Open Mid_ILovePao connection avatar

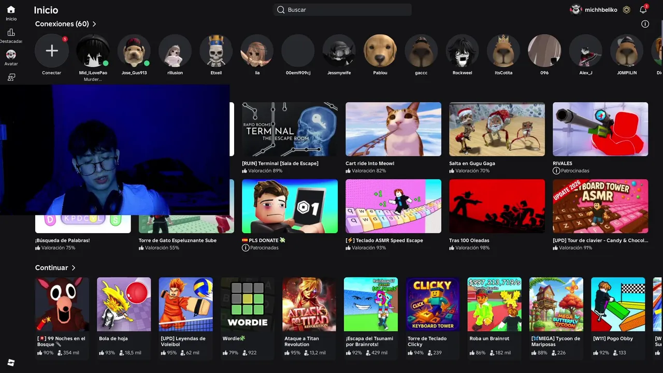pyautogui.click(x=93, y=51)
